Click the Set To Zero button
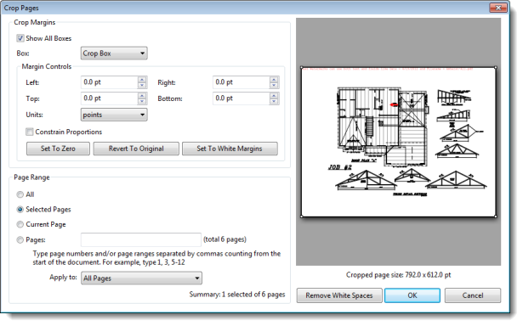 [58, 149]
